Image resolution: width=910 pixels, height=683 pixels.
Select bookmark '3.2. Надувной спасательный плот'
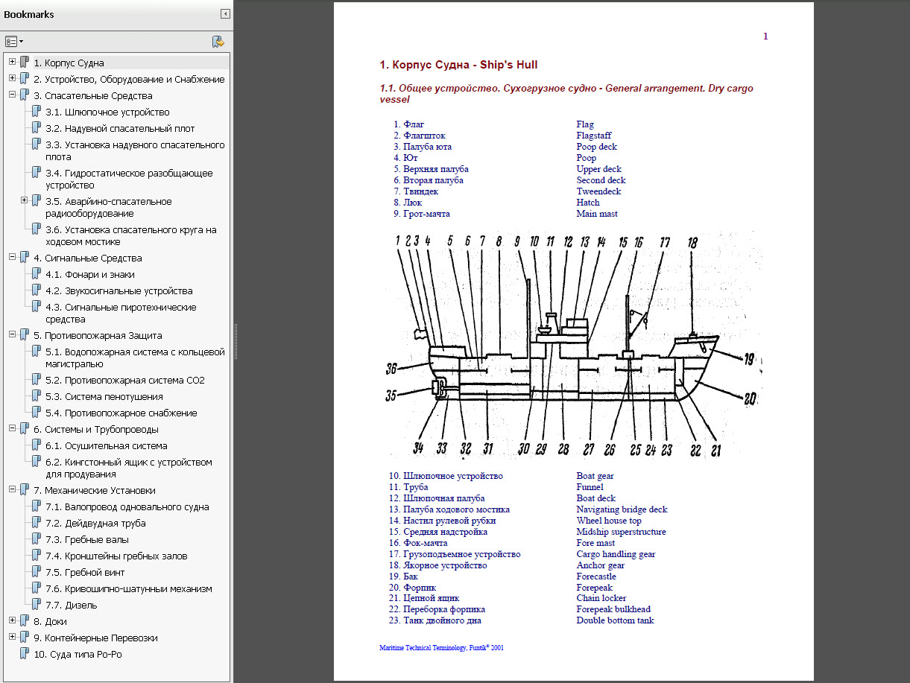pyautogui.click(x=120, y=128)
